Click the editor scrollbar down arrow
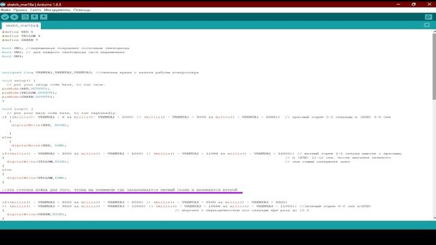The width and height of the screenshot is (436, 245). 434,218
